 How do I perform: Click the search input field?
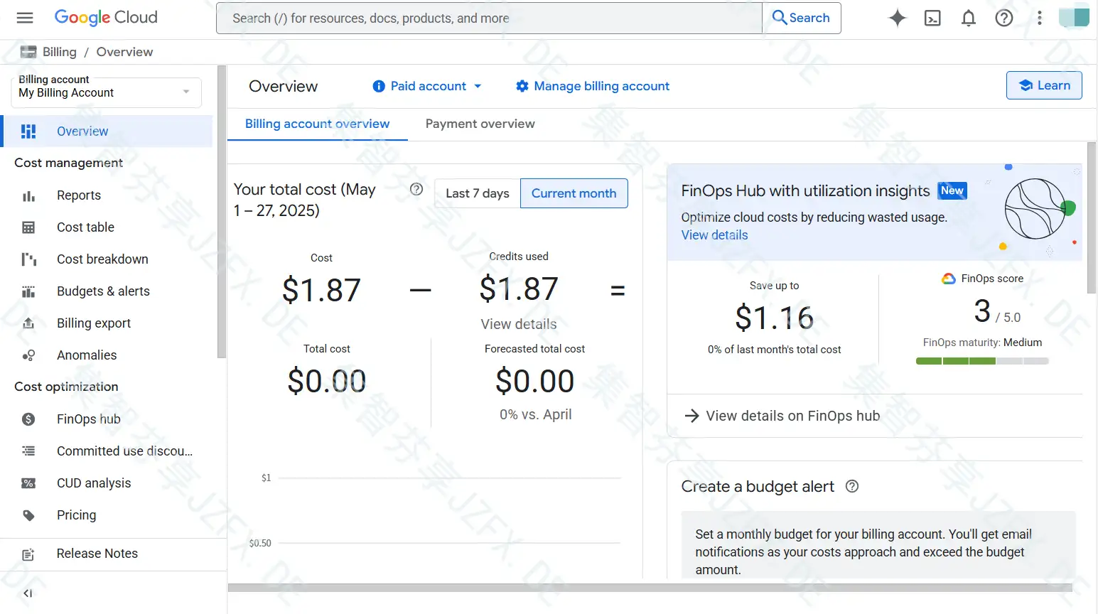pos(489,18)
